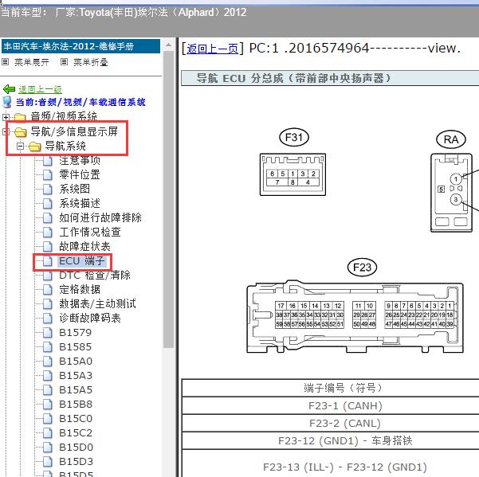This screenshot has width=479, height=477.
Task: Open the 定格数据 page
Action: point(80,290)
